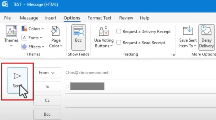Open the Format Text tab

click(x=99, y=18)
